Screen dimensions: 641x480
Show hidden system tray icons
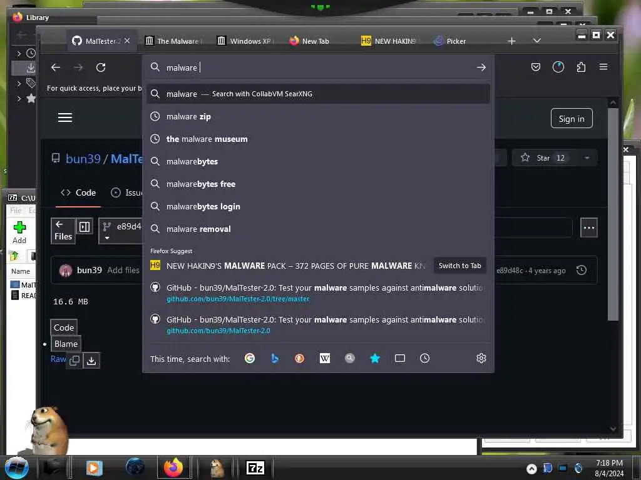click(531, 469)
